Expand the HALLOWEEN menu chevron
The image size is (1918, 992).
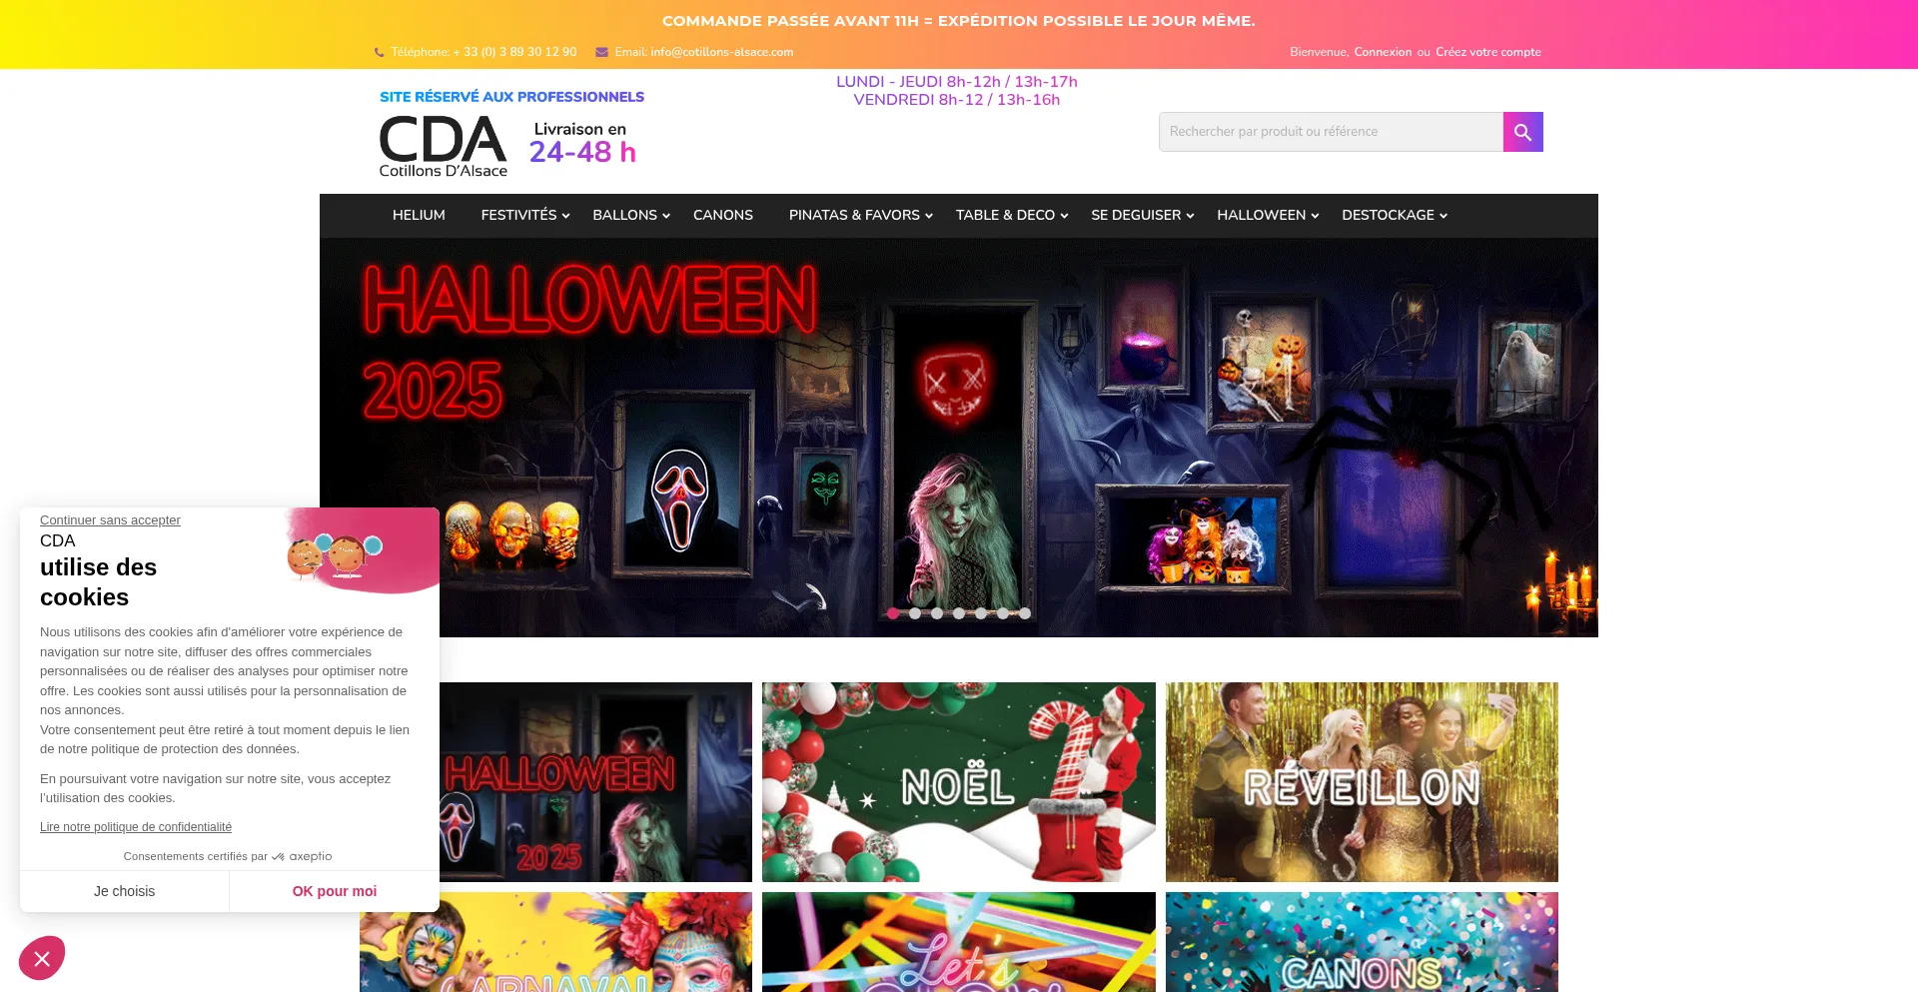(1315, 216)
